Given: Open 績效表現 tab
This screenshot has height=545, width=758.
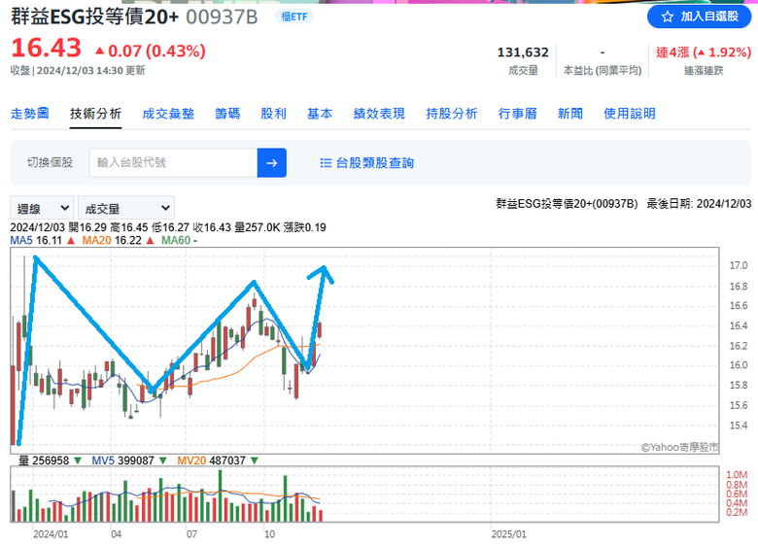Looking at the screenshot, I should tap(379, 114).
